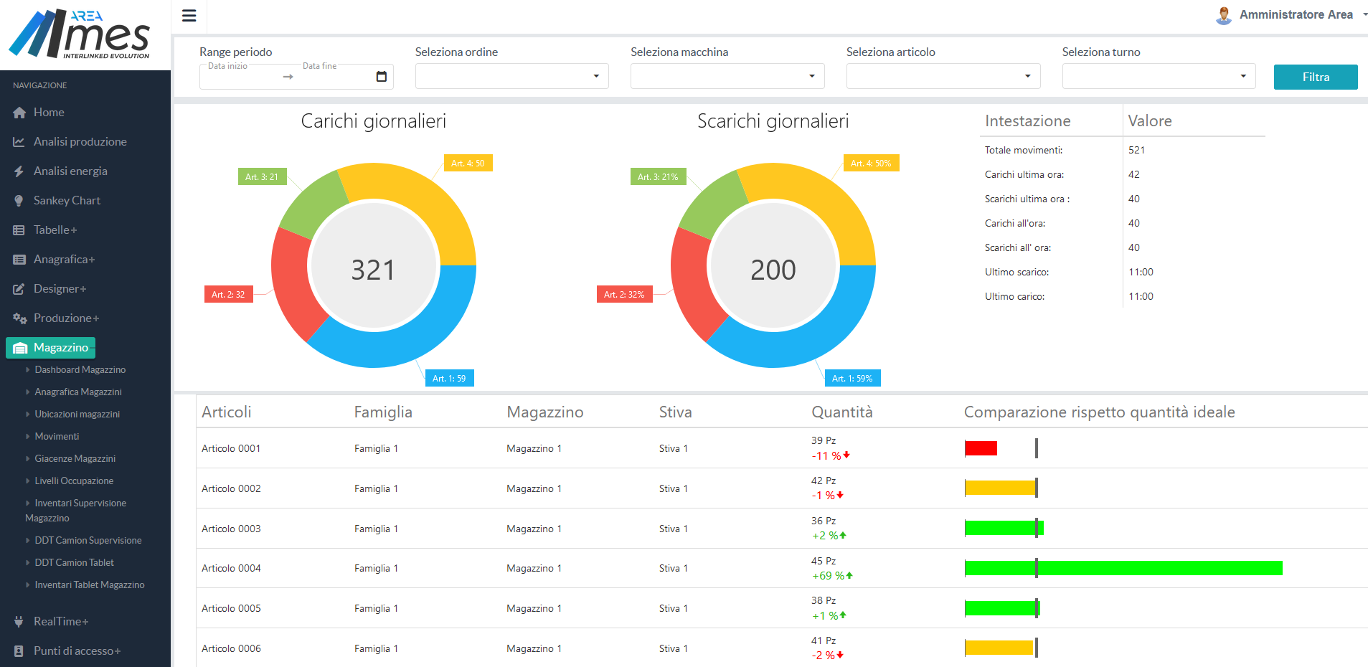
Task: Click the Area MES logo
Action: pyautogui.click(x=80, y=34)
